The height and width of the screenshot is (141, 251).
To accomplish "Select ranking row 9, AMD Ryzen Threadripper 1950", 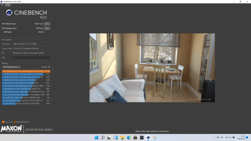I will click(x=26, y=95).
